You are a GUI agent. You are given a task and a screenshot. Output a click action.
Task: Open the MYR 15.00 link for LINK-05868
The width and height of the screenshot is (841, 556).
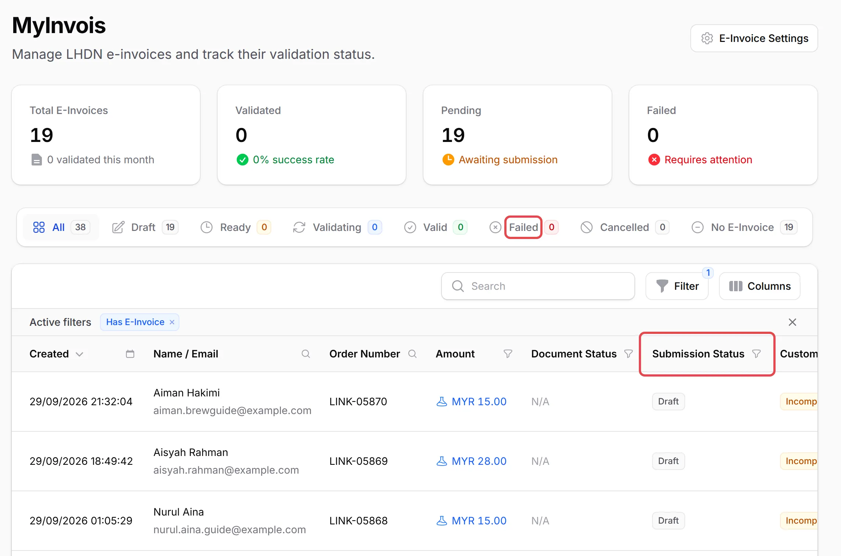pos(479,521)
